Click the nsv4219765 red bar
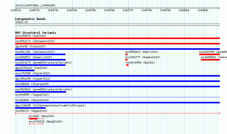The width and height of the screenshot is (227, 134). click(209, 54)
